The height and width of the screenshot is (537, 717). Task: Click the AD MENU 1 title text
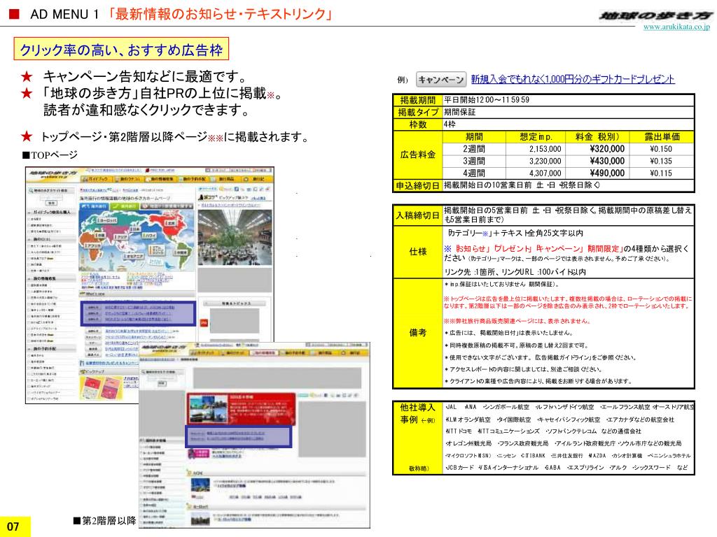click(64, 14)
